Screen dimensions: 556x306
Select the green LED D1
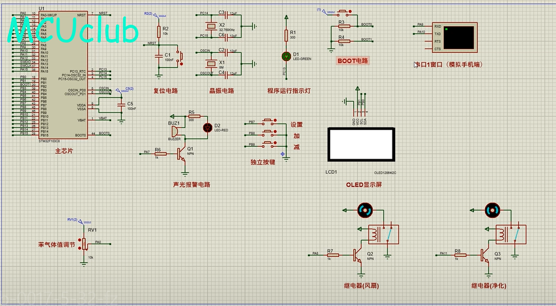pos(286,56)
